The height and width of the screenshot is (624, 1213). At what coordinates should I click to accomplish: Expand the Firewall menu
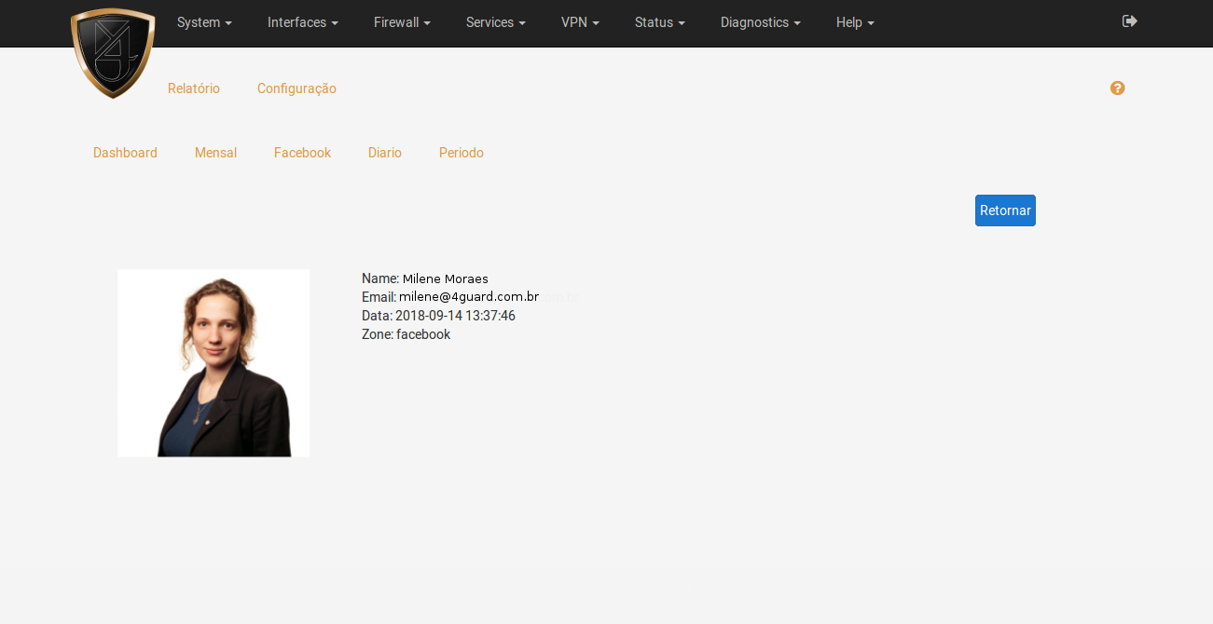pyautogui.click(x=402, y=22)
